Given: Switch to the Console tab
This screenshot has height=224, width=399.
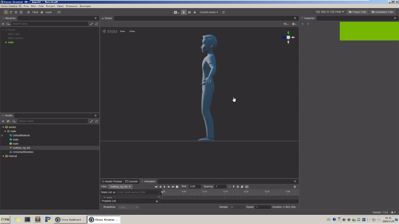Looking at the screenshot, I should click(x=132, y=181).
